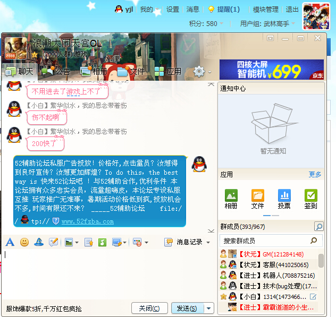Select member 【进士】霸霸道道的小生
336x317 pixels.
point(268,307)
